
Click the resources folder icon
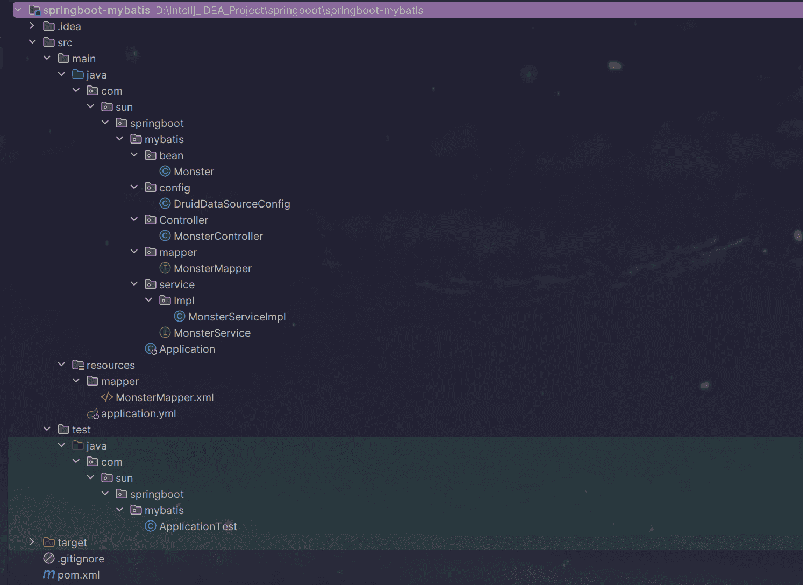click(x=78, y=365)
